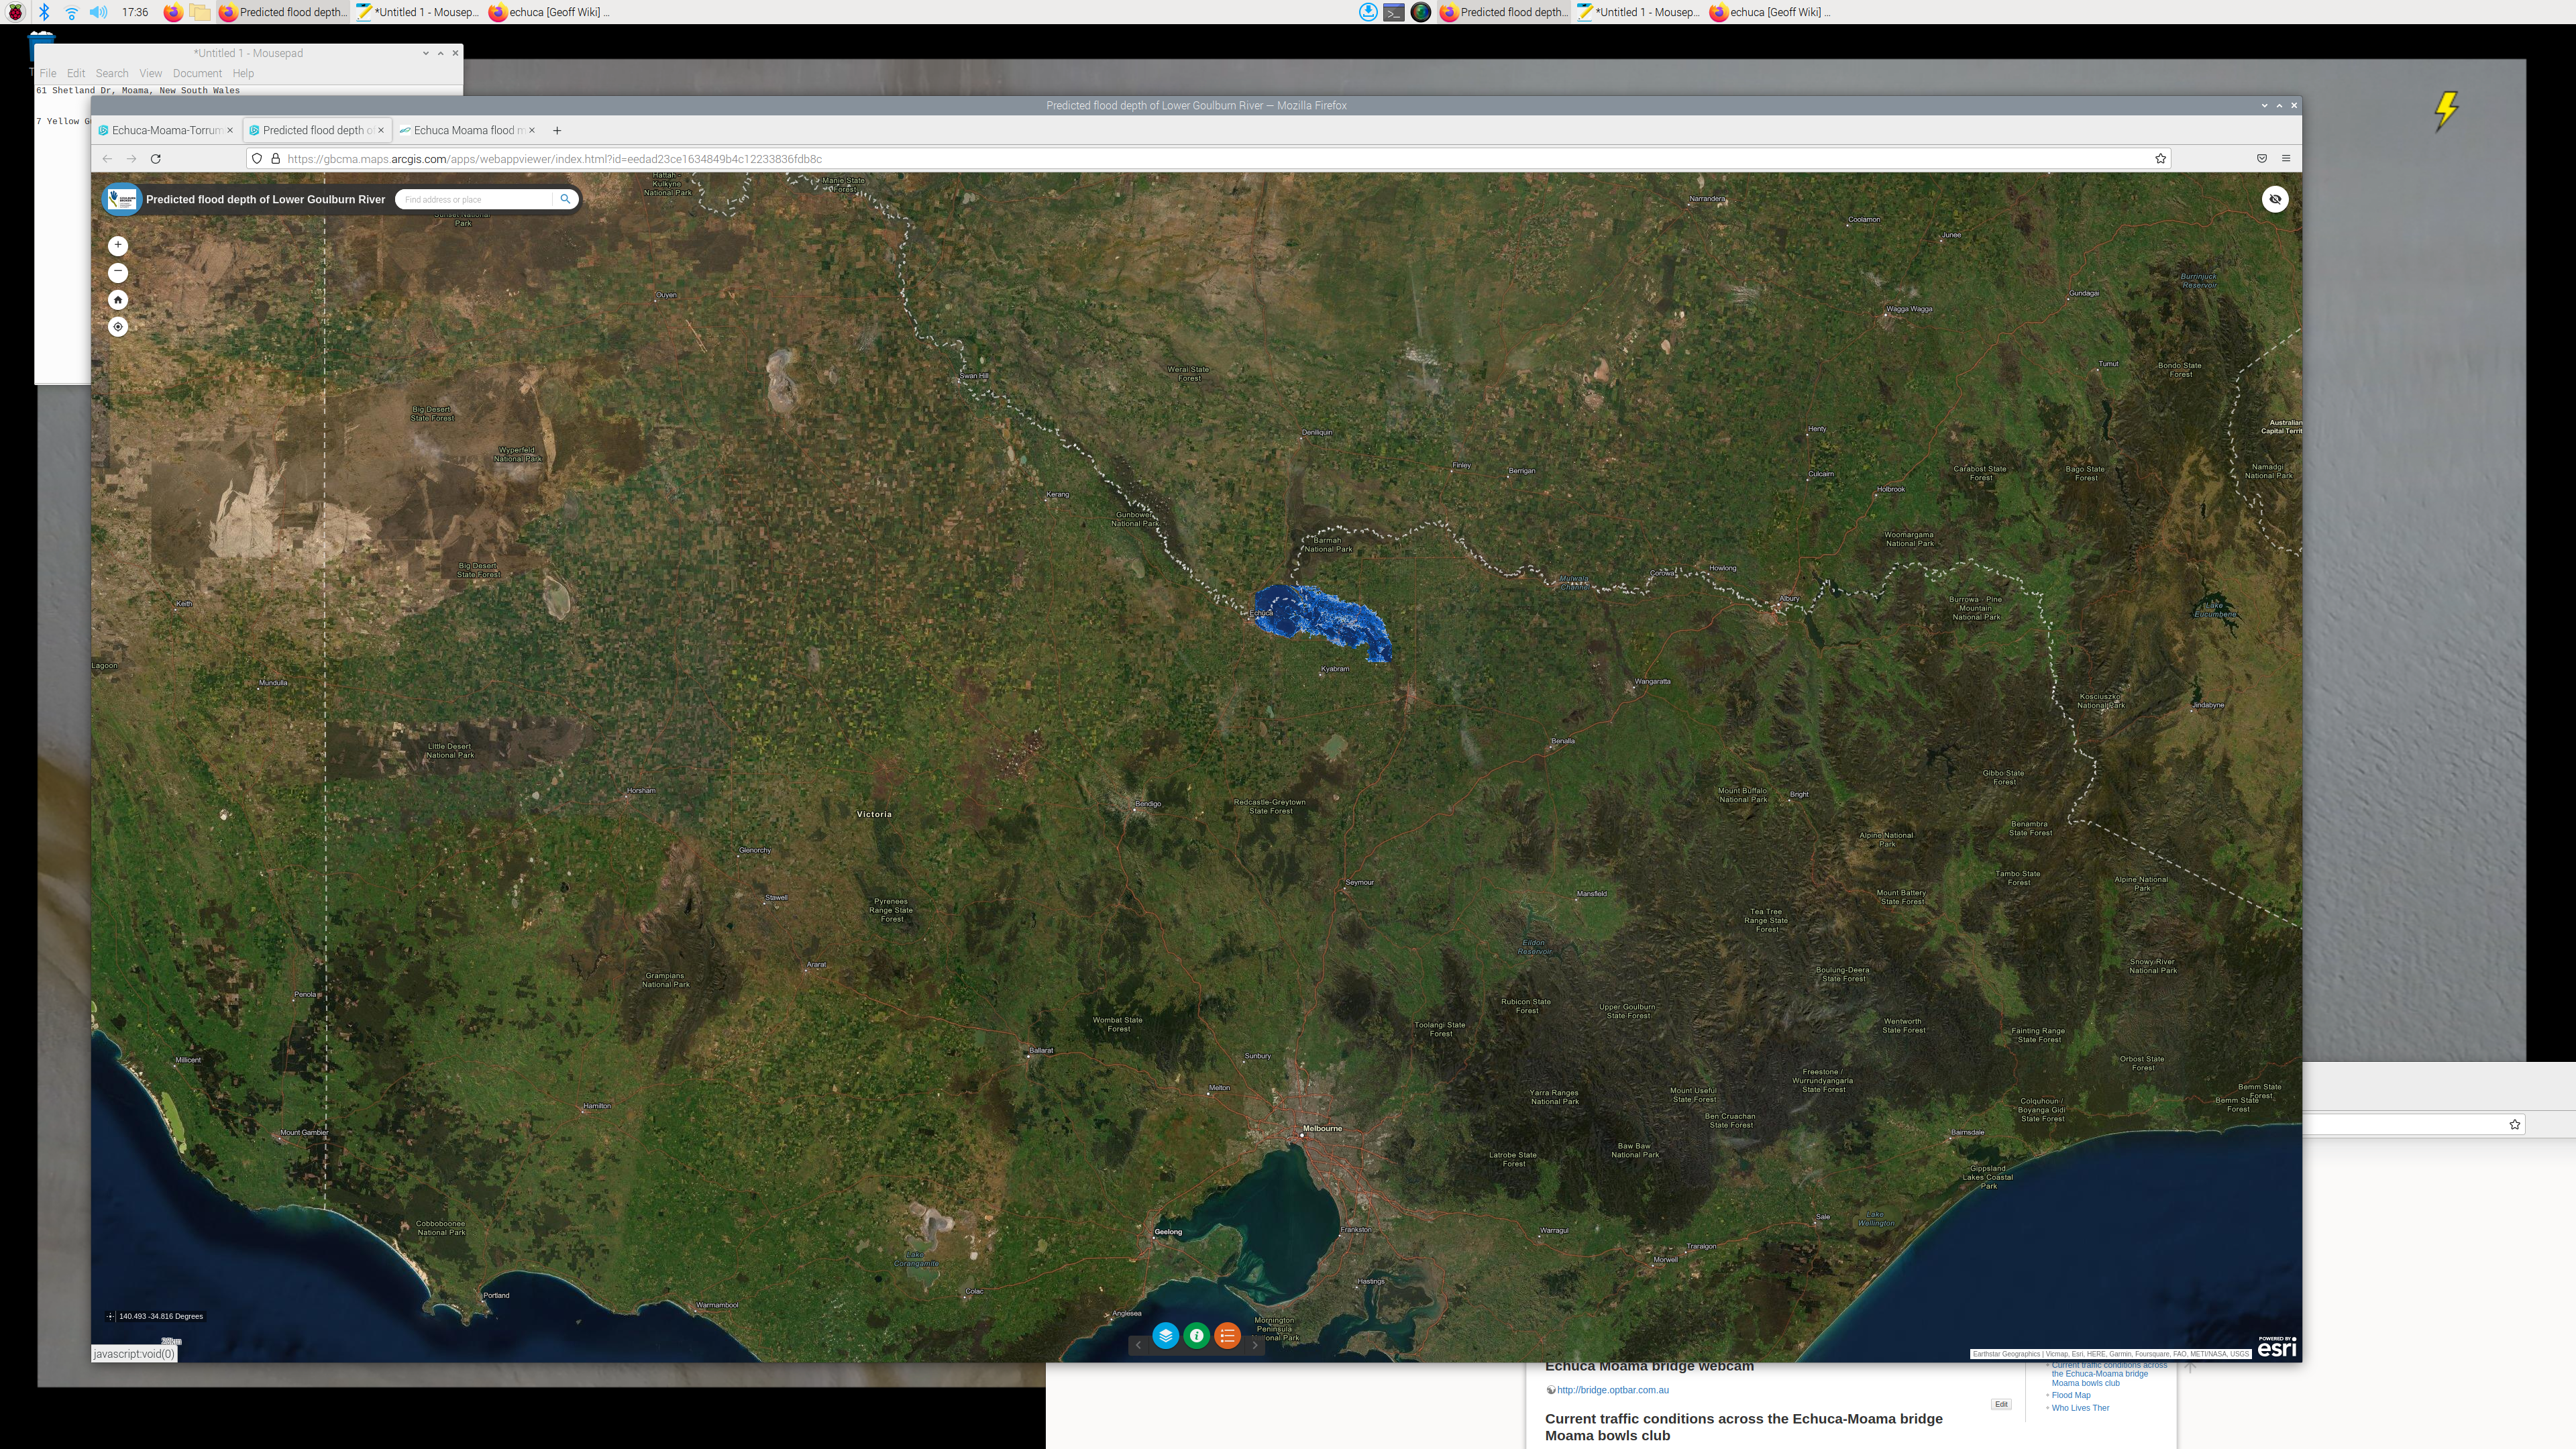Switch to Echuca-Moama-Torrumbarry tab

click(x=165, y=130)
